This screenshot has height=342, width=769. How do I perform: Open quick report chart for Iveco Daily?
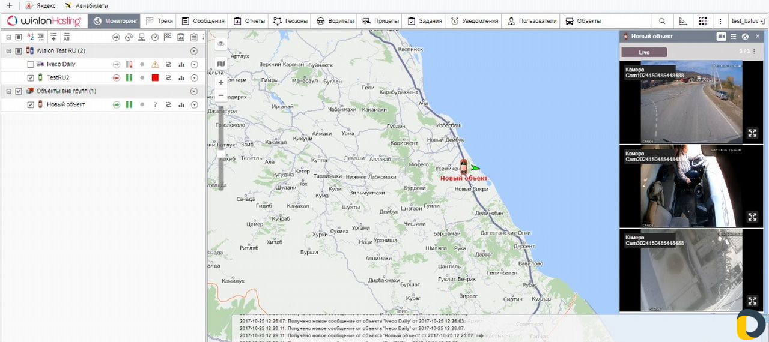pyautogui.click(x=181, y=64)
